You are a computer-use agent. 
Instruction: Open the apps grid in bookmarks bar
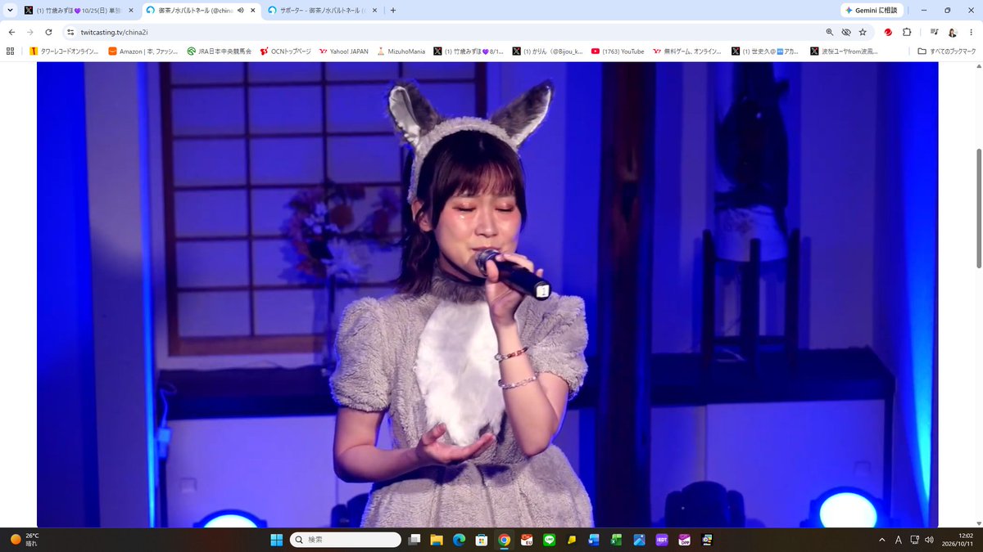[11, 51]
